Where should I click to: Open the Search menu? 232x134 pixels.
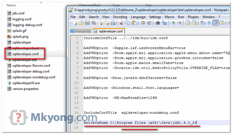pyautogui.click(x=94, y=17)
